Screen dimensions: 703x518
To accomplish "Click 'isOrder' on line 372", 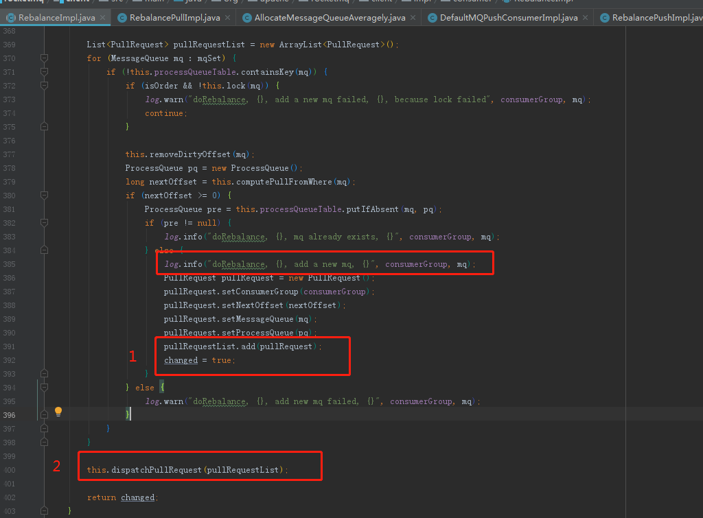I will (x=161, y=86).
